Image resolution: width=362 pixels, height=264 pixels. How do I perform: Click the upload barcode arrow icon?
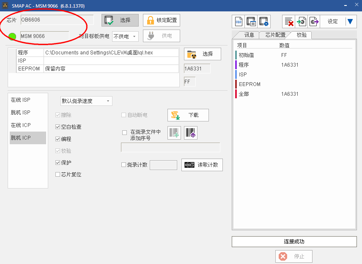pyautogui.click(x=191, y=133)
